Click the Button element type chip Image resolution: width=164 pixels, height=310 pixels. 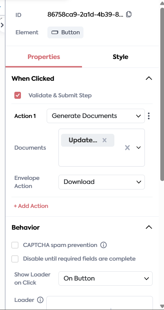click(x=65, y=32)
